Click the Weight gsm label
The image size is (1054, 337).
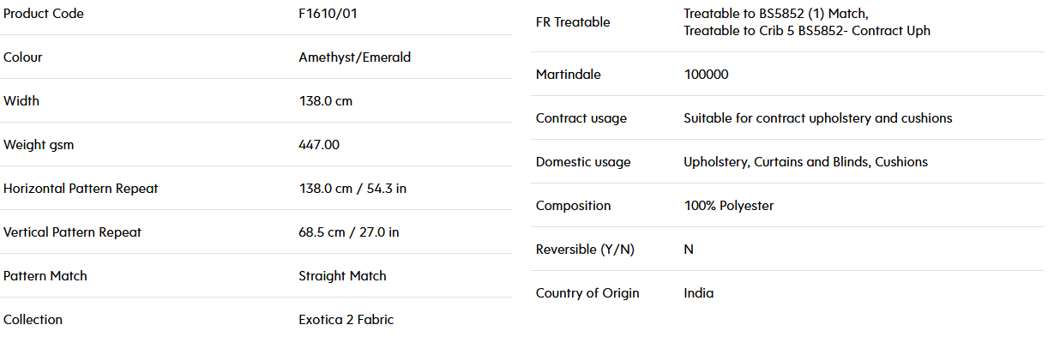pos(39,145)
